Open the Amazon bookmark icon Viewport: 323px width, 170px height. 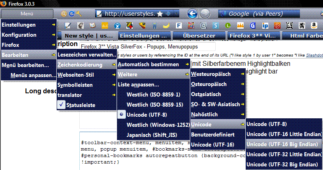314,25
